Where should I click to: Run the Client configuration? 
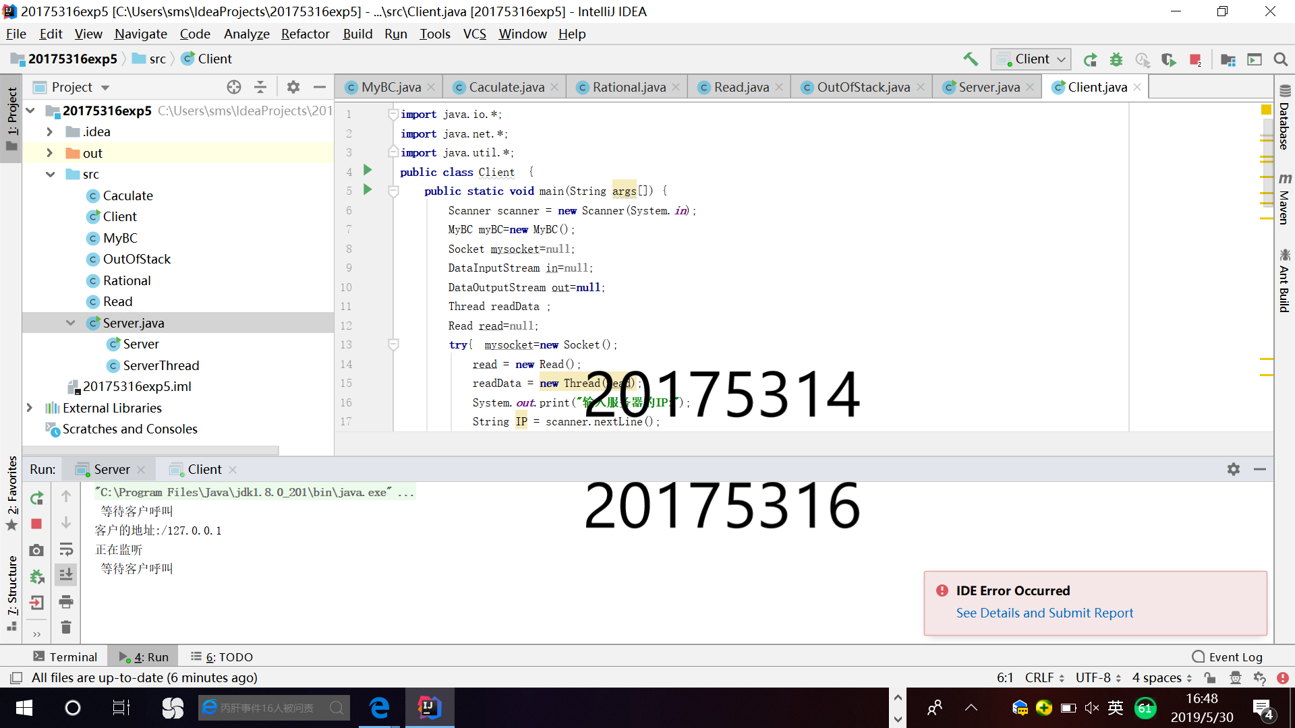1091,59
